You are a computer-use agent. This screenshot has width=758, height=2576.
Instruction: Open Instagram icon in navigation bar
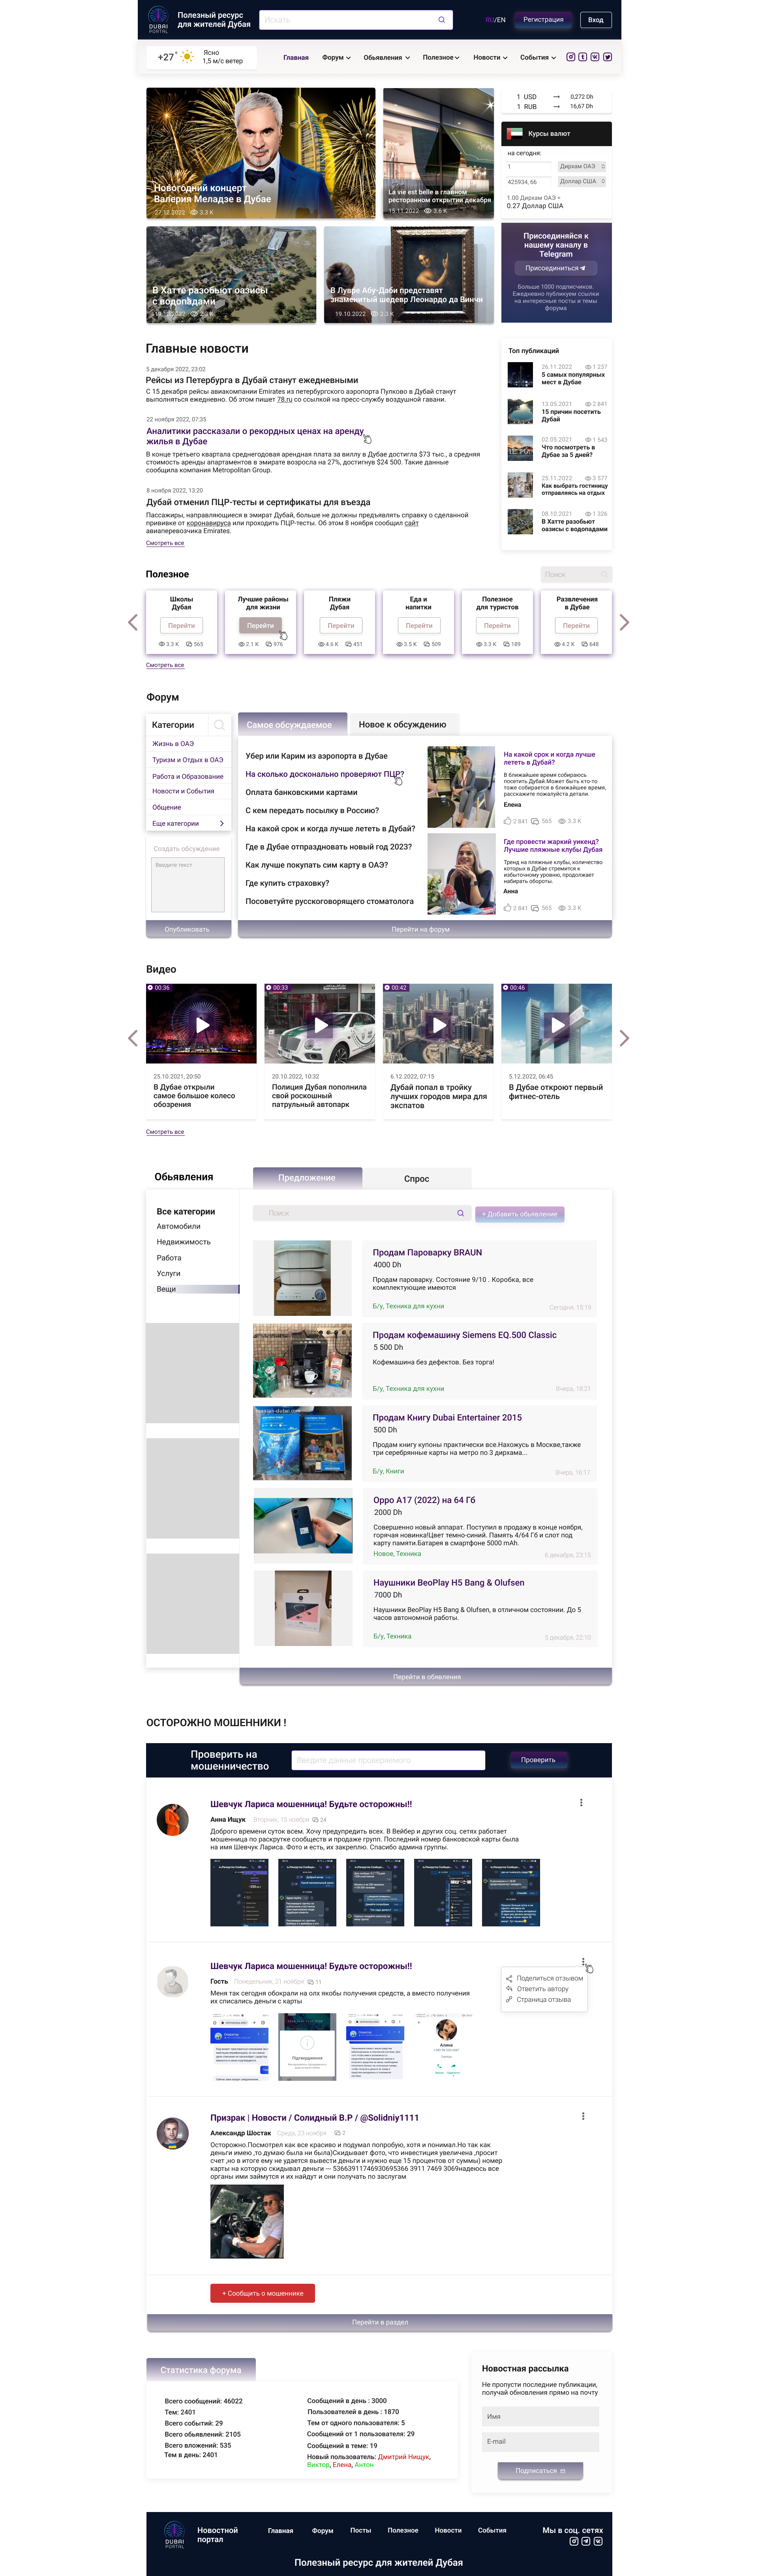tap(571, 57)
